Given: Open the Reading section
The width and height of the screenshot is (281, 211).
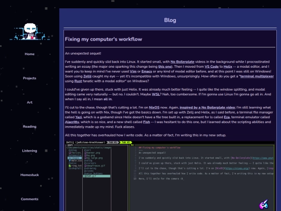Looking at the screenshot, I should click(x=30, y=127).
